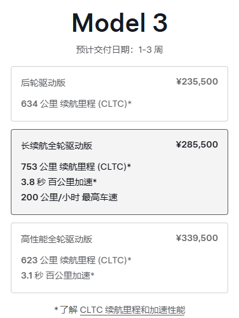Click the 3.1 秒 百公里加速 spec

pos(58,275)
